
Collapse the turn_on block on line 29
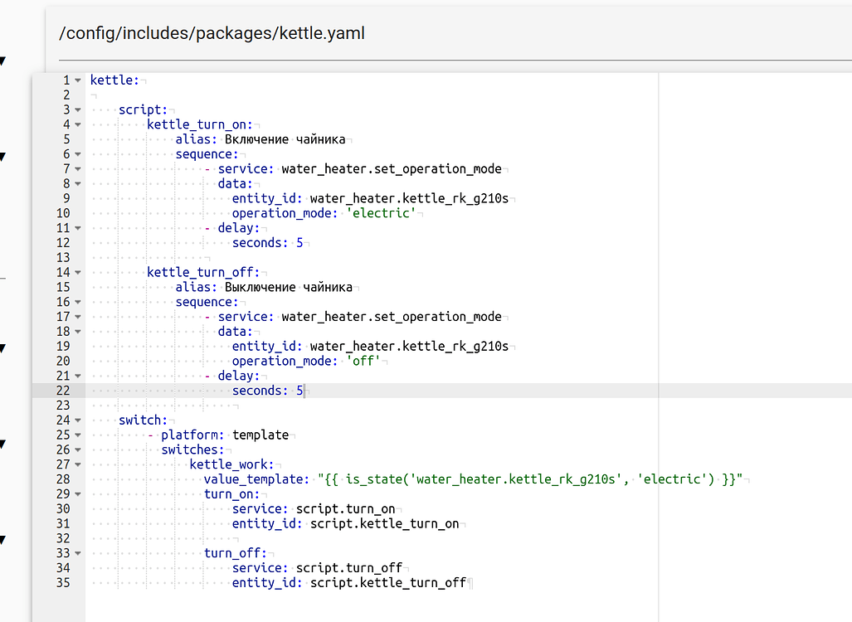[78, 494]
